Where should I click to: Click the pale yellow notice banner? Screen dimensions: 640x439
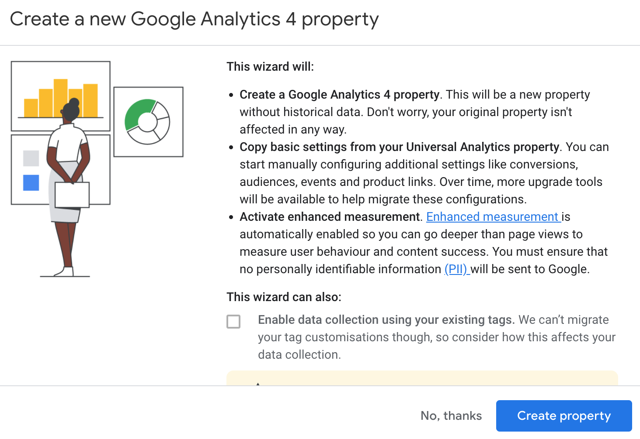pos(422,378)
